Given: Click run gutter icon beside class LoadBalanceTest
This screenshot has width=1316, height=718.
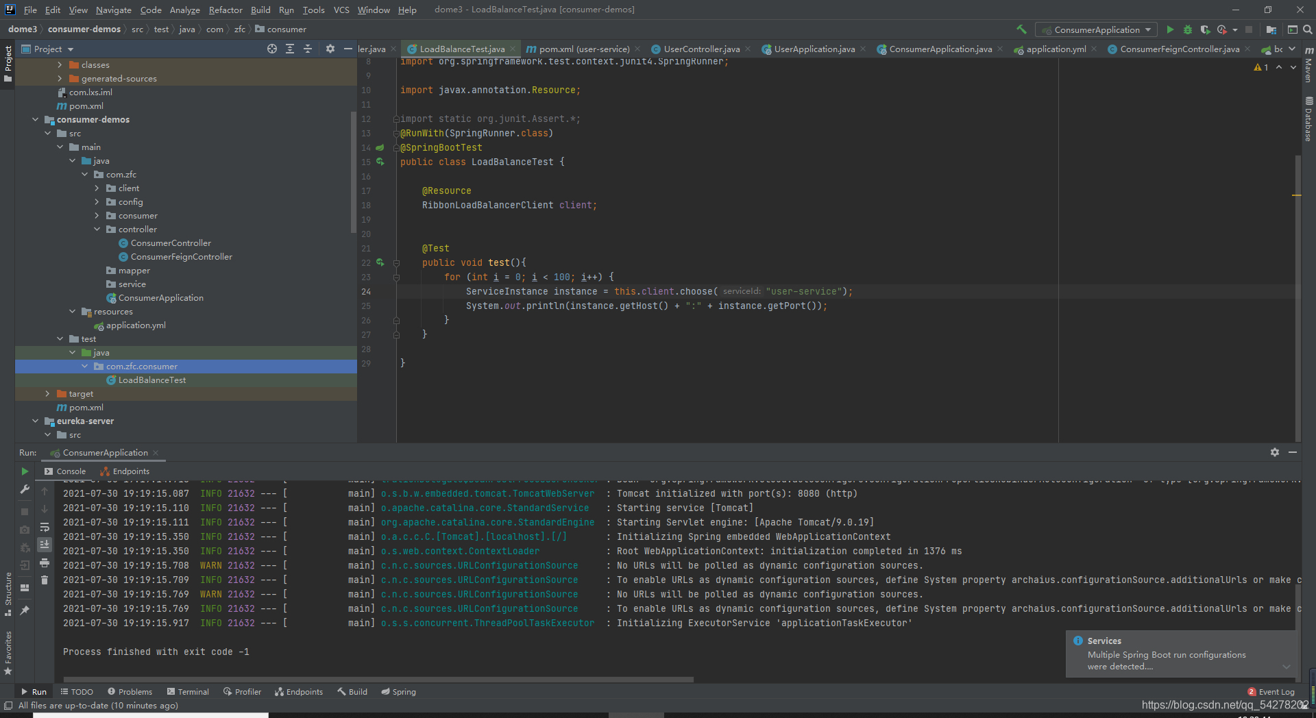Looking at the screenshot, I should (x=380, y=162).
